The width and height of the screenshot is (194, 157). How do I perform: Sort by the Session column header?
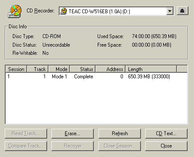pyautogui.click(x=16, y=69)
